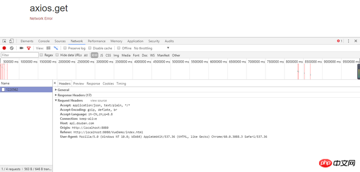Switch to the Preview detail tab

pos(78,84)
